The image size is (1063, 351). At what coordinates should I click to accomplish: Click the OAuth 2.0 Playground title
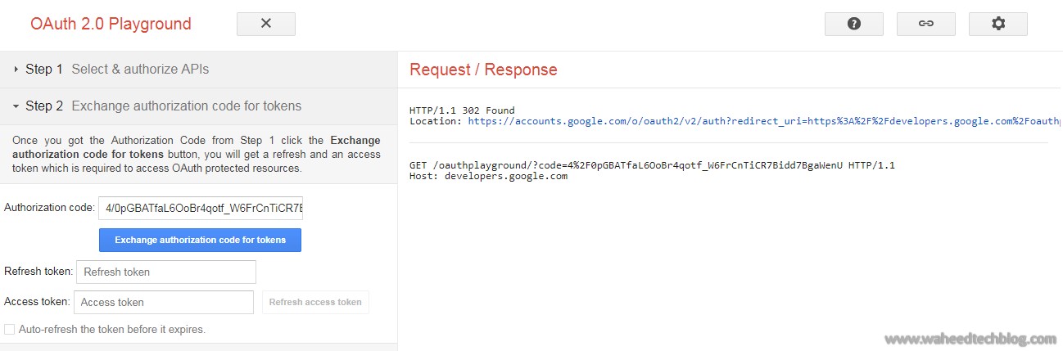coord(111,24)
